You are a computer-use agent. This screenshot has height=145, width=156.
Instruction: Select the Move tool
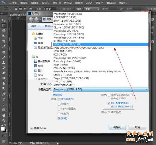4,20
